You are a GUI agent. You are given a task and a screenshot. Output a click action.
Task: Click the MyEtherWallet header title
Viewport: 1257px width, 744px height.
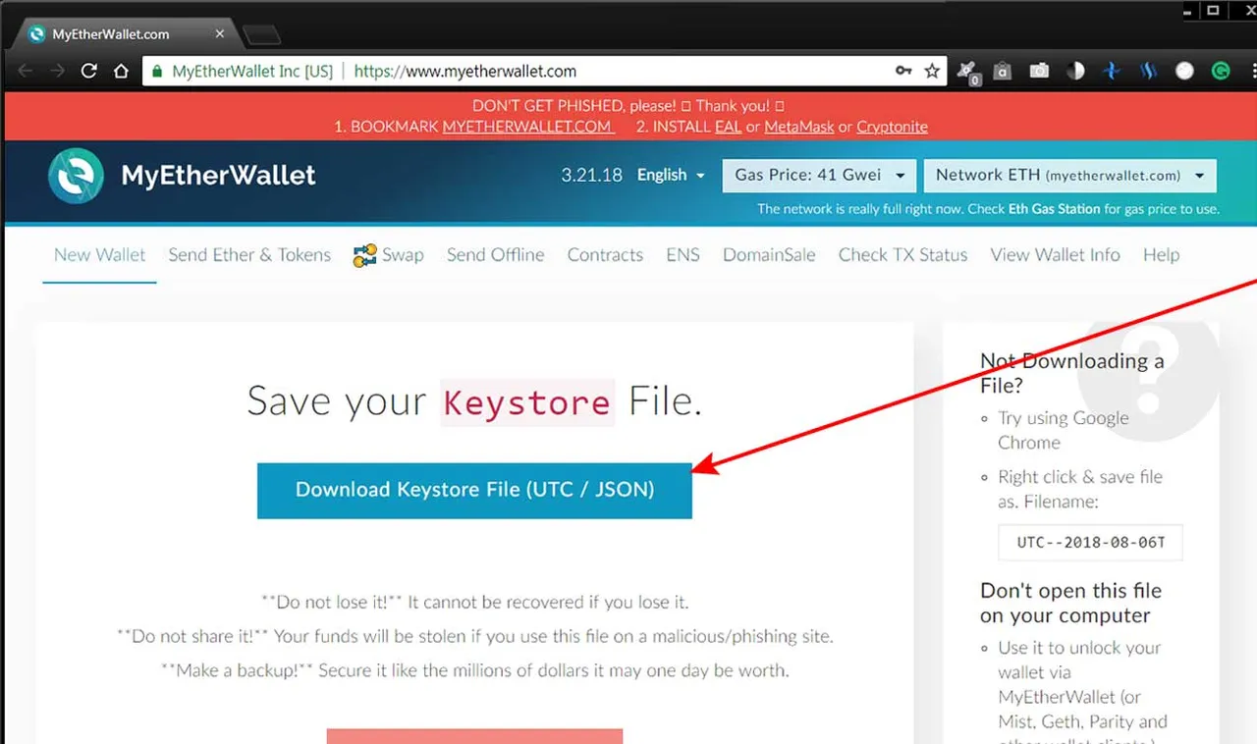[218, 176]
